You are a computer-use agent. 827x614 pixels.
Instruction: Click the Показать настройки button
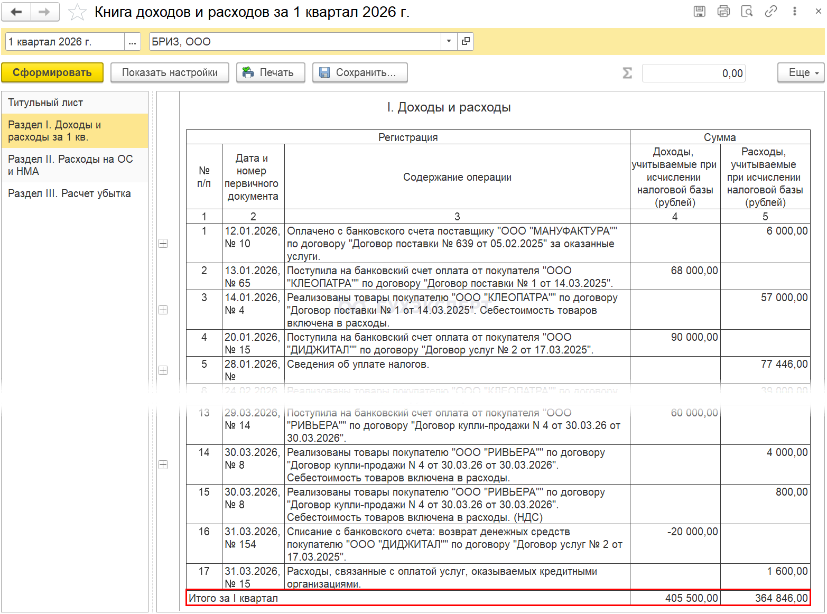[x=170, y=72]
